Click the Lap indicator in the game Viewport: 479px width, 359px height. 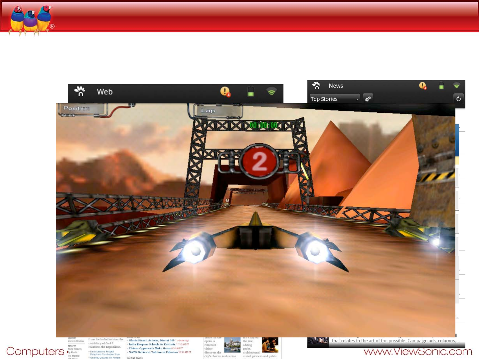point(219,111)
